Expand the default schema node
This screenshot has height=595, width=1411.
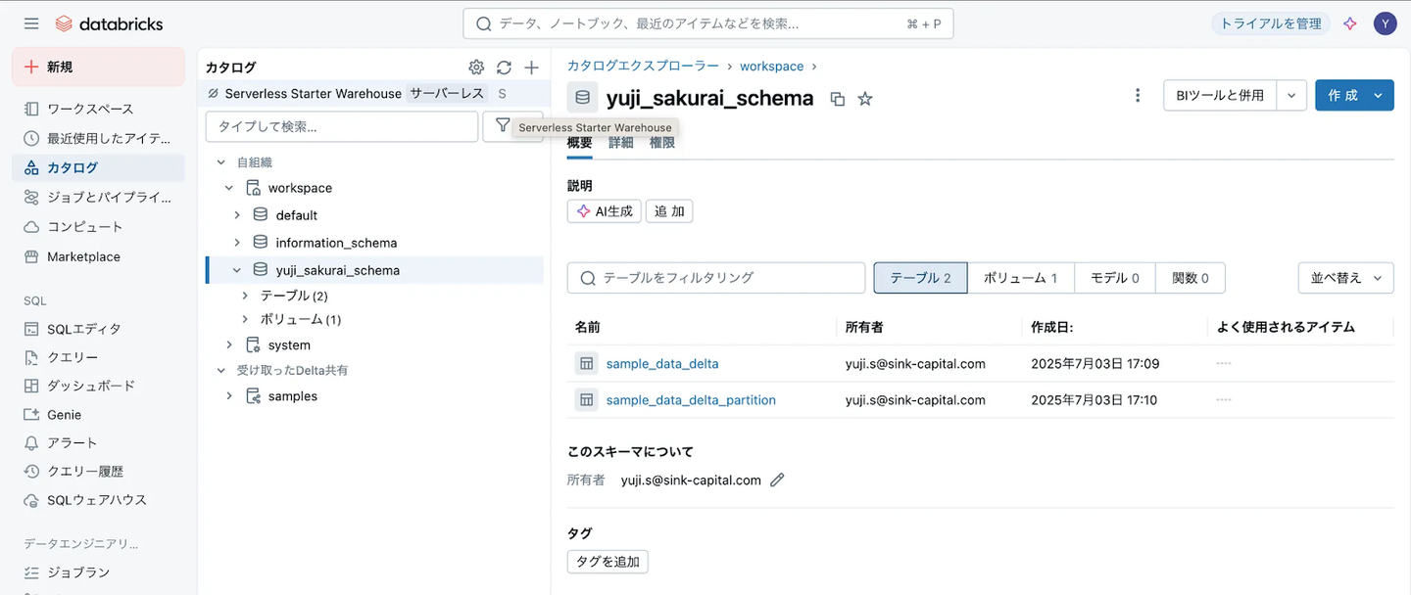click(x=237, y=215)
